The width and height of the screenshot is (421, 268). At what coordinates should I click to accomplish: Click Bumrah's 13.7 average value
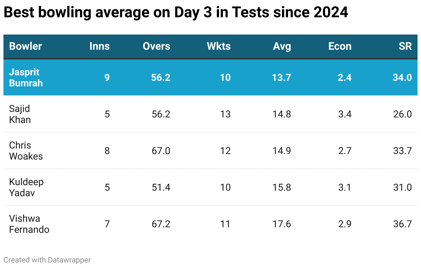[x=281, y=77]
